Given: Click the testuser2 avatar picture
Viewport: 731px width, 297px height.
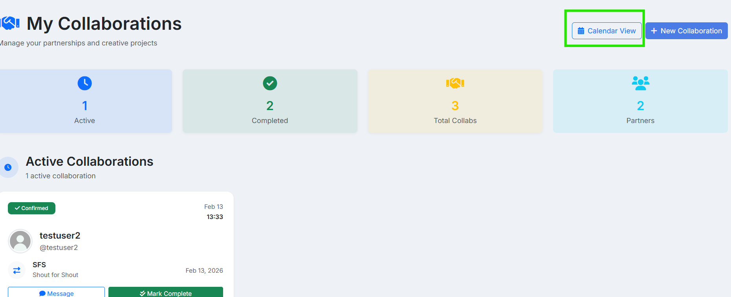Looking at the screenshot, I should point(20,241).
